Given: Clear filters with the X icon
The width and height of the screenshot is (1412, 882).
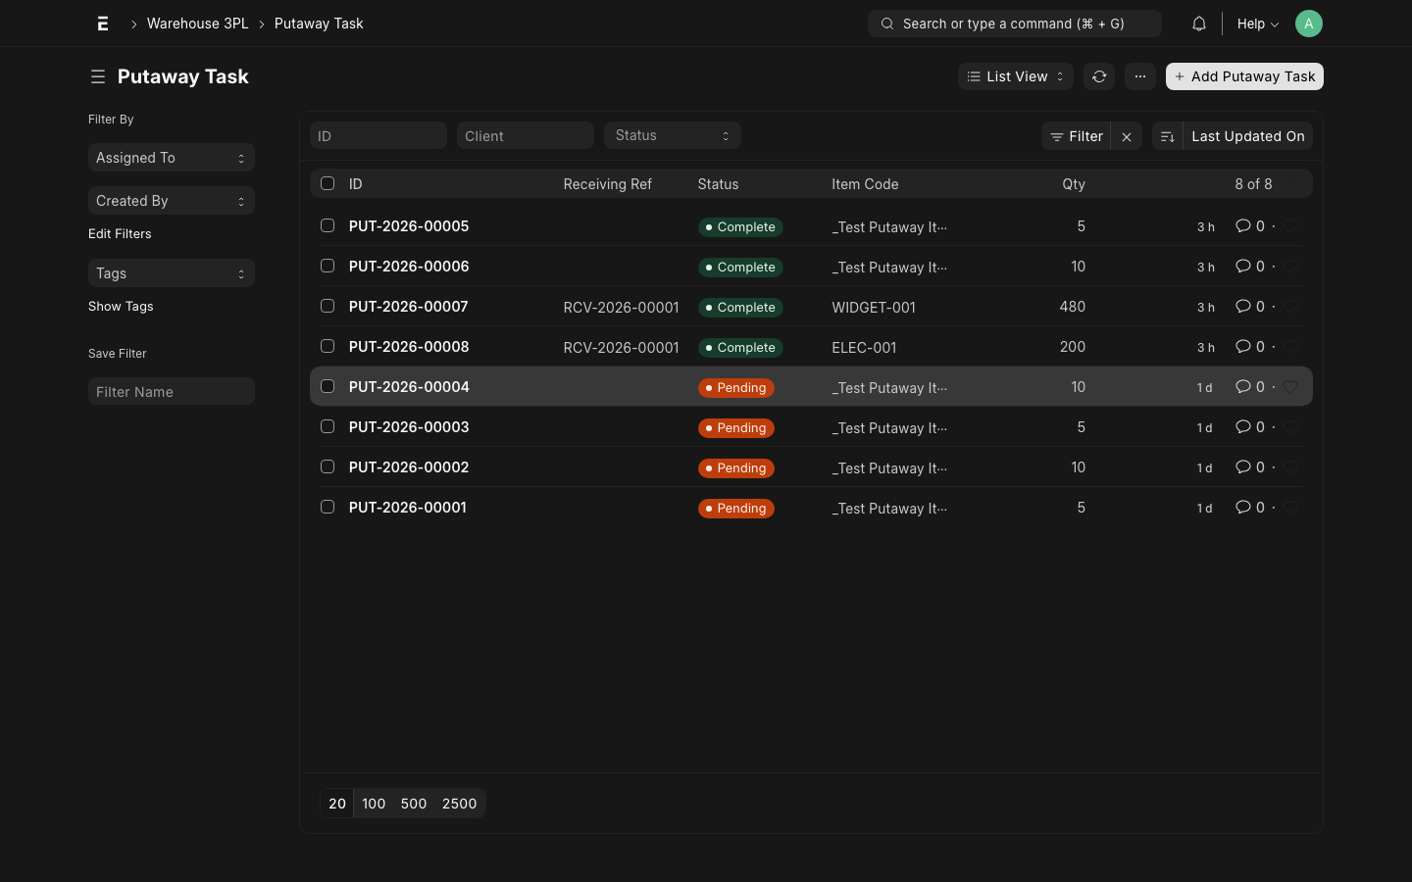Looking at the screenshot, I should 1127,136.
